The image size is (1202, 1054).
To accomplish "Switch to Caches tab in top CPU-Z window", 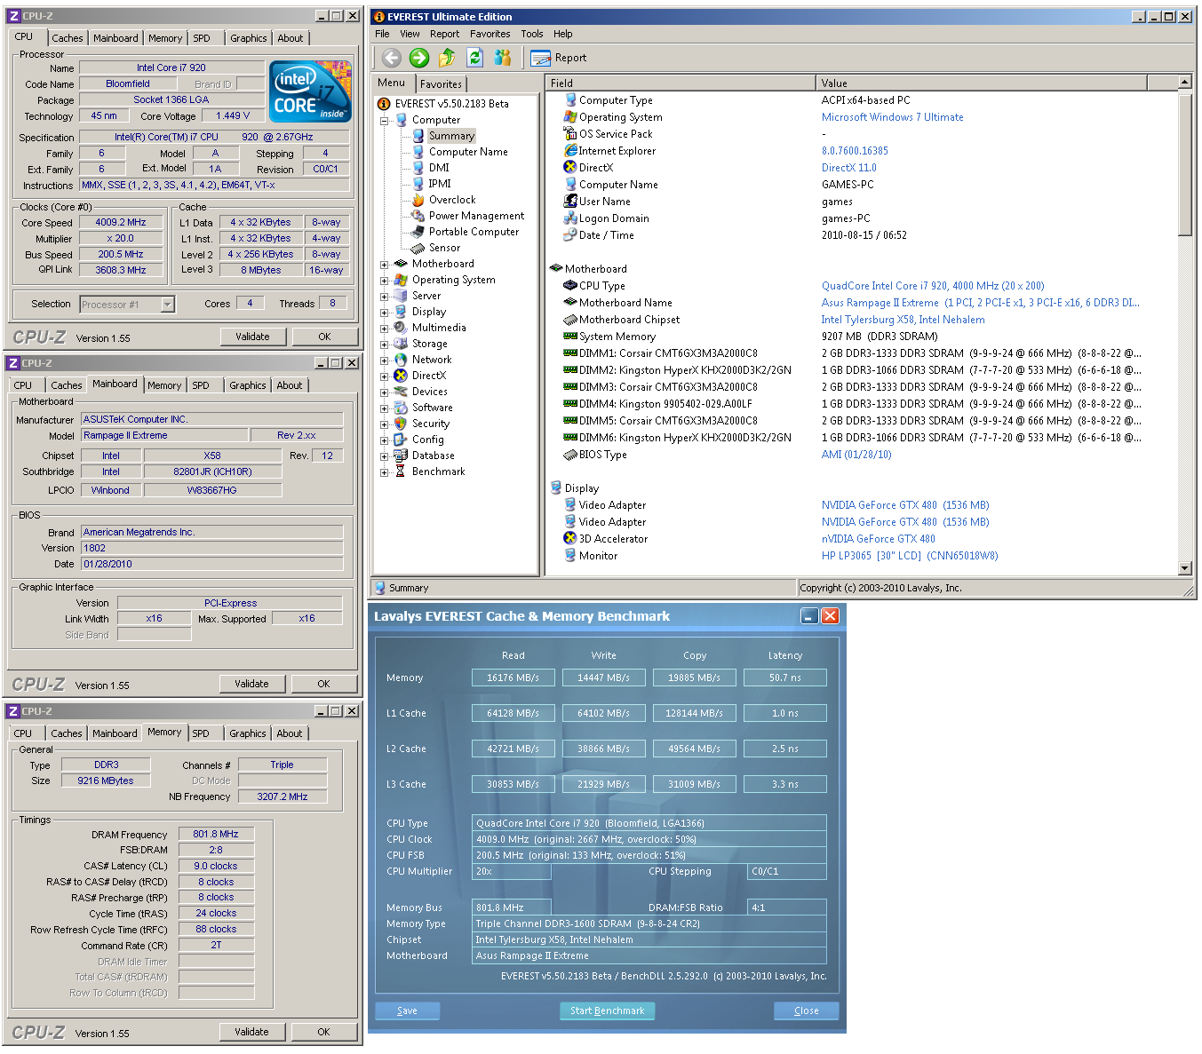I will click(67, 38).
